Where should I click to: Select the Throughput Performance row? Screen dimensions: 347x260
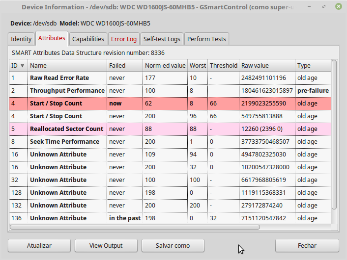pyautogui.click(x=170, y=91)
